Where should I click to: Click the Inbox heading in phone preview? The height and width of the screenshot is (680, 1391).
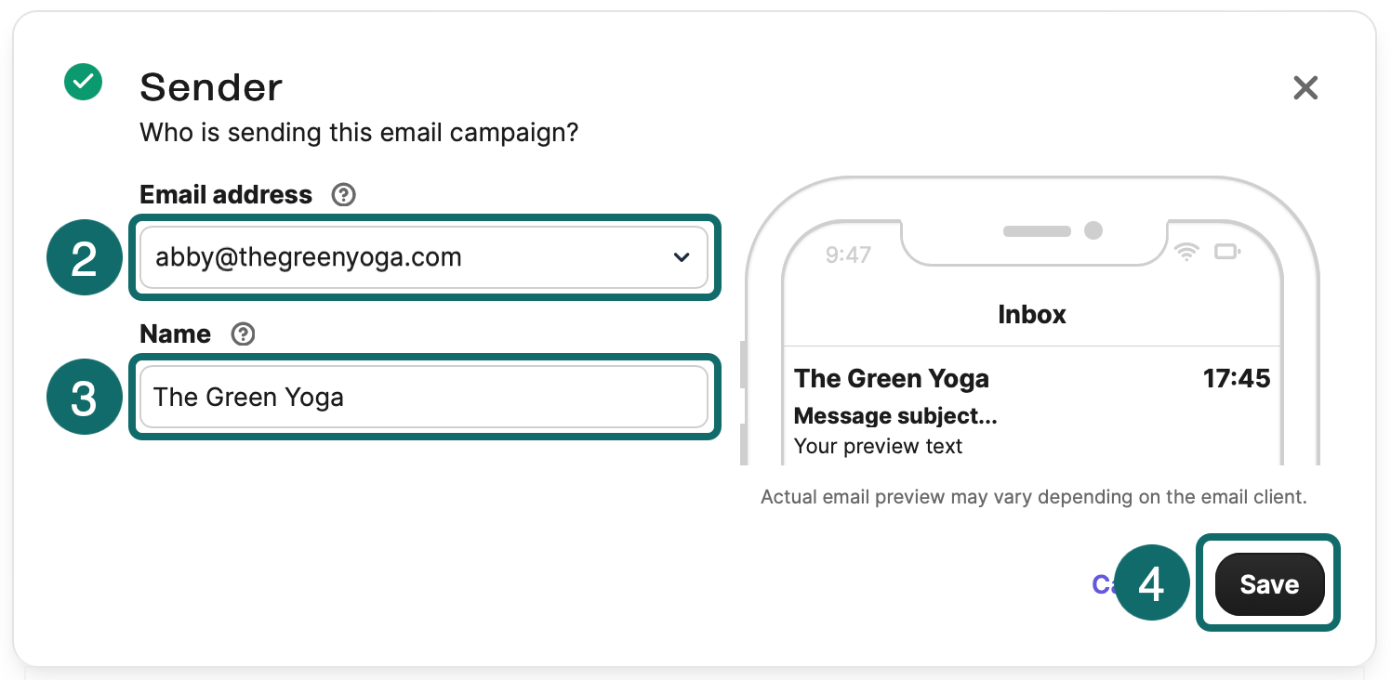pos(1032,314)
